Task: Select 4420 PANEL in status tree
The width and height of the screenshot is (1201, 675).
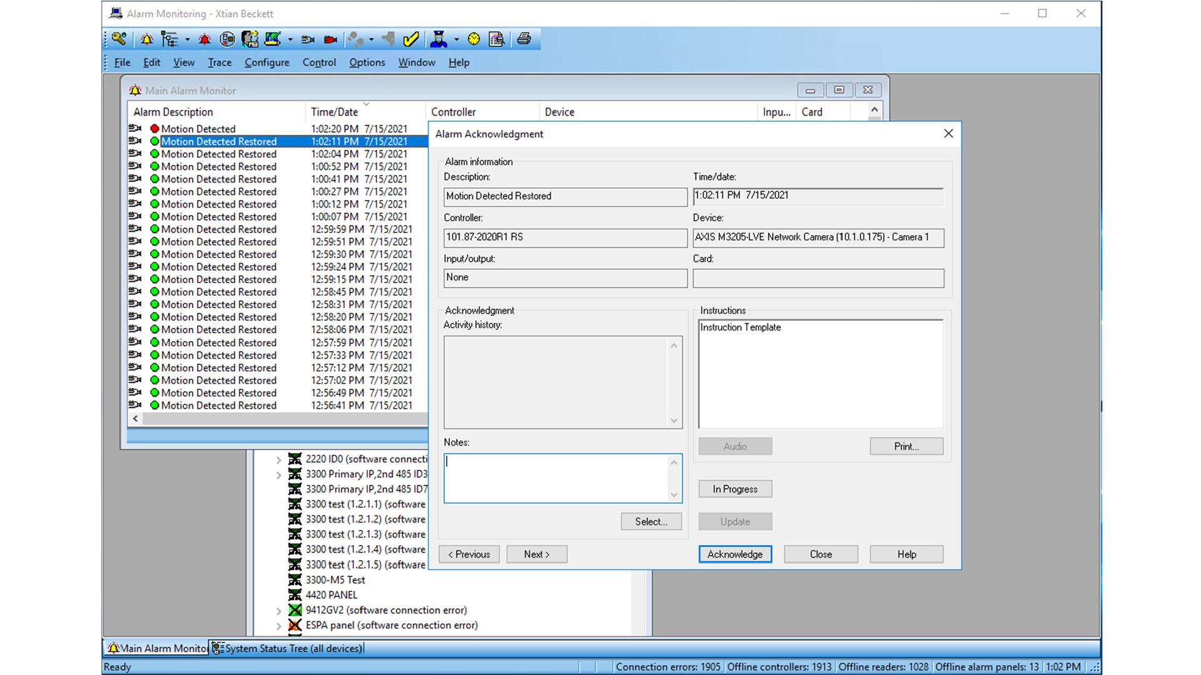Action: click(x=332, y=595)
